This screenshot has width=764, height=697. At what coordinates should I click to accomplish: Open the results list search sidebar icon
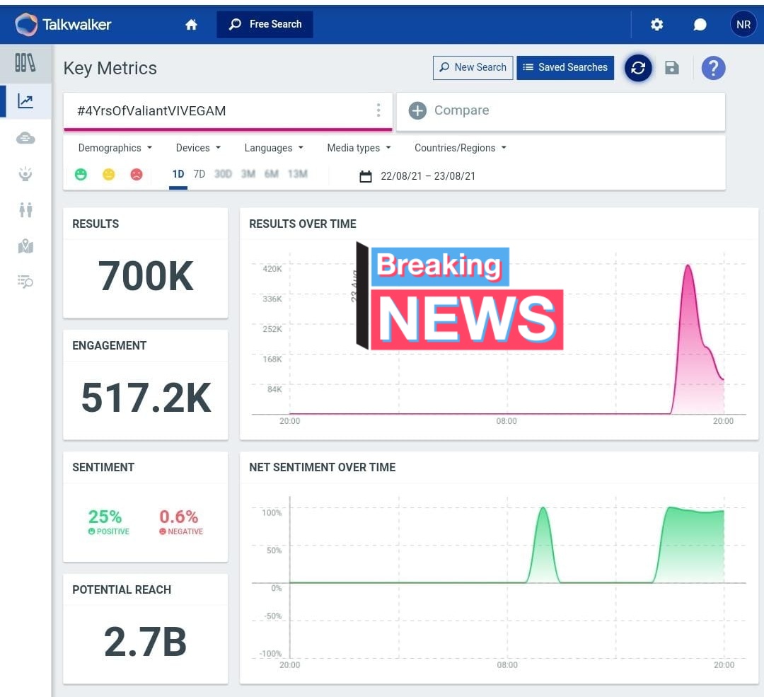tap(25, 281)
